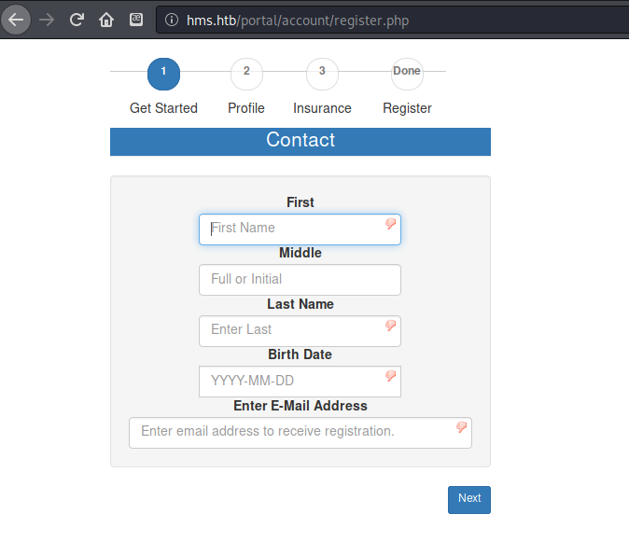629x542 pixels.
Task: Click the required-field icon in Last Name field
Action: tap(391, 327)
